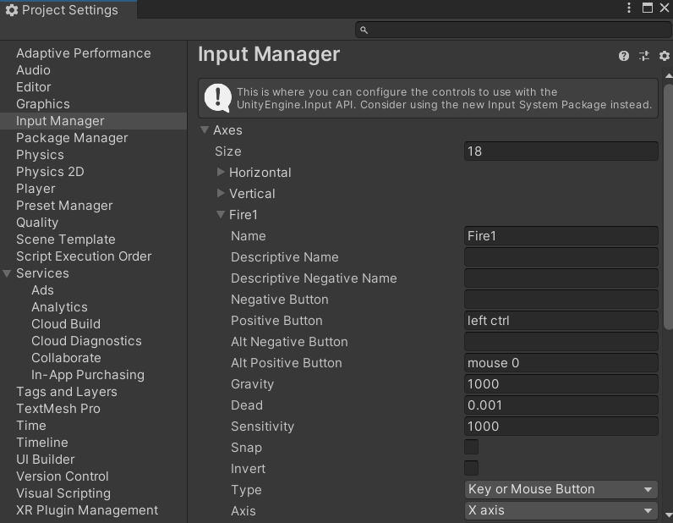The width and height of the screenshot is (673, 523).
Task: Collapse the Services category in sidebar
Action: [x=7, y=273]
